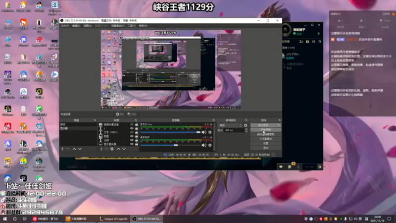Click League client new folder icon
This screenshot has height=223, width=396.
pyautogui.click(x=307, y=42)
